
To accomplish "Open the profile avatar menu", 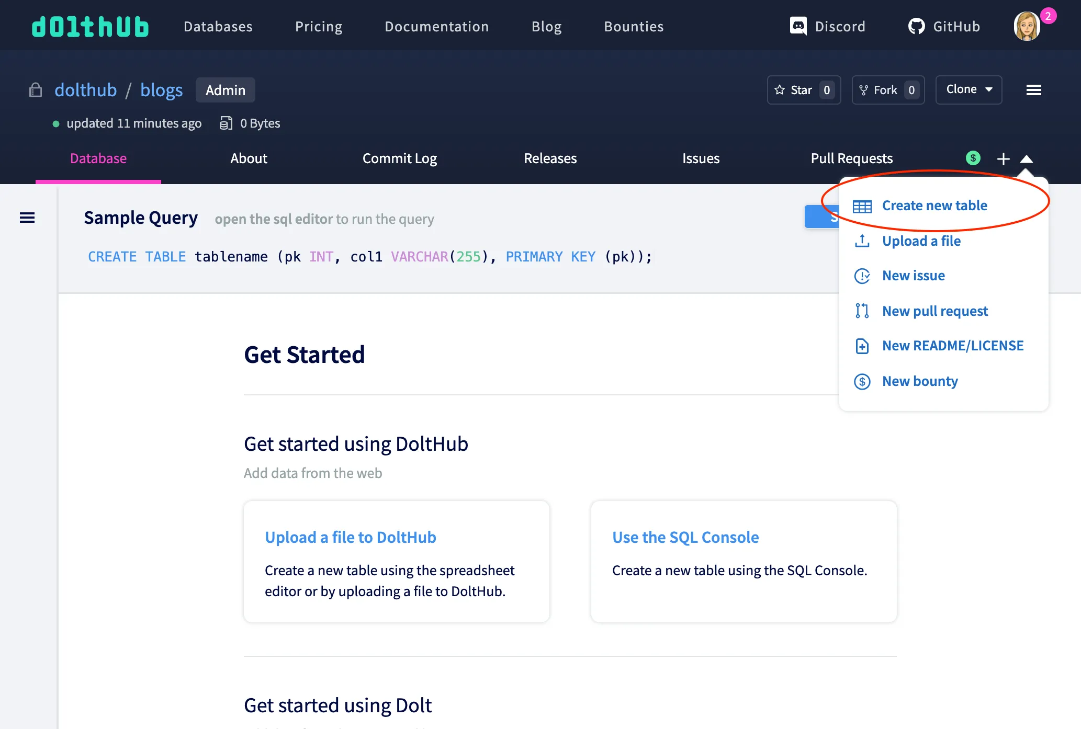I will (1027, 25).
